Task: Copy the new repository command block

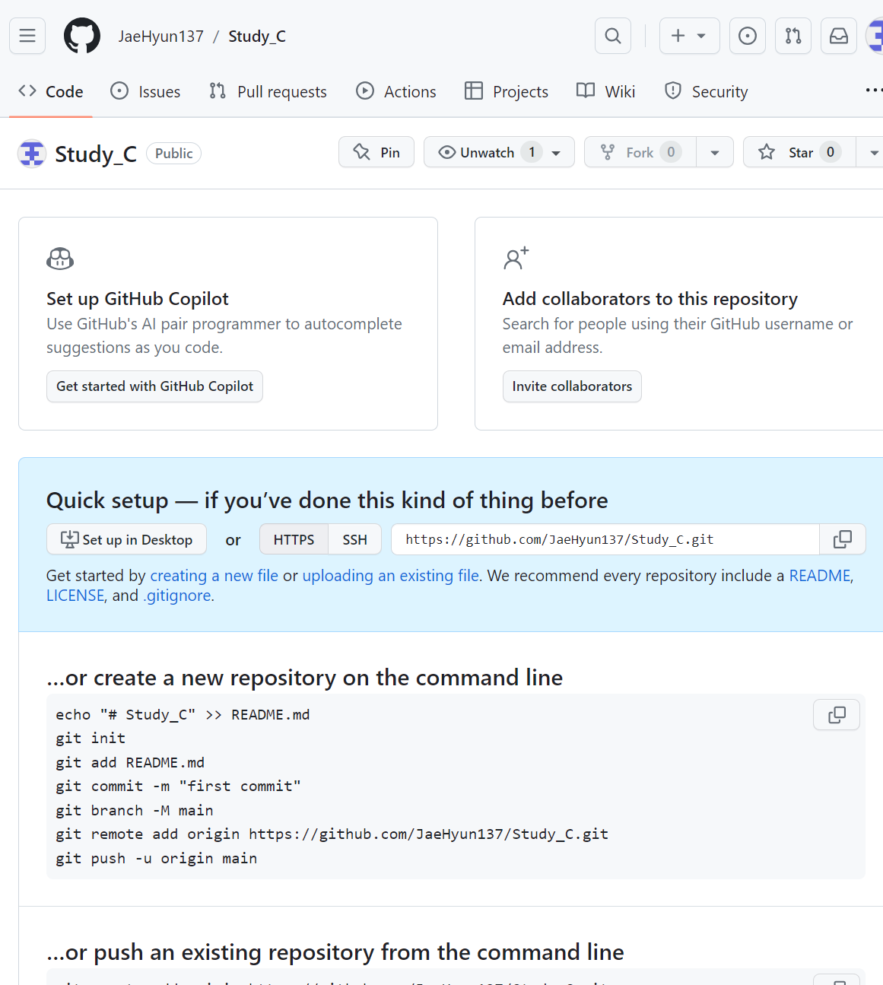Action: [x=837, y=715]
